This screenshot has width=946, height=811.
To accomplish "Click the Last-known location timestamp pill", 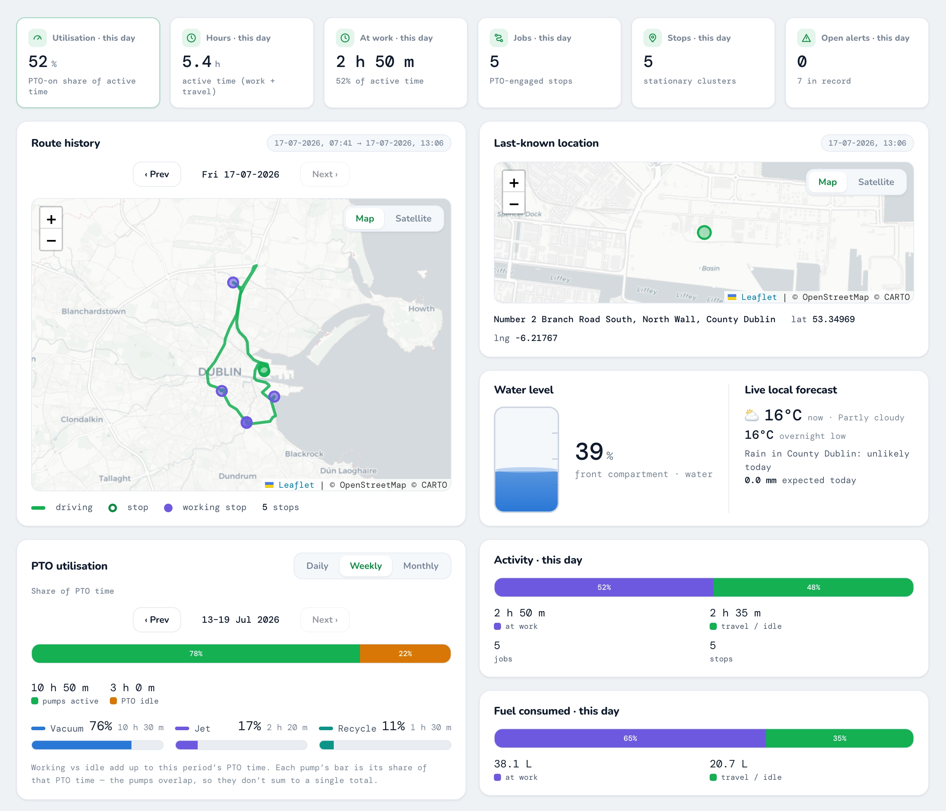I will tap(867, 143).
